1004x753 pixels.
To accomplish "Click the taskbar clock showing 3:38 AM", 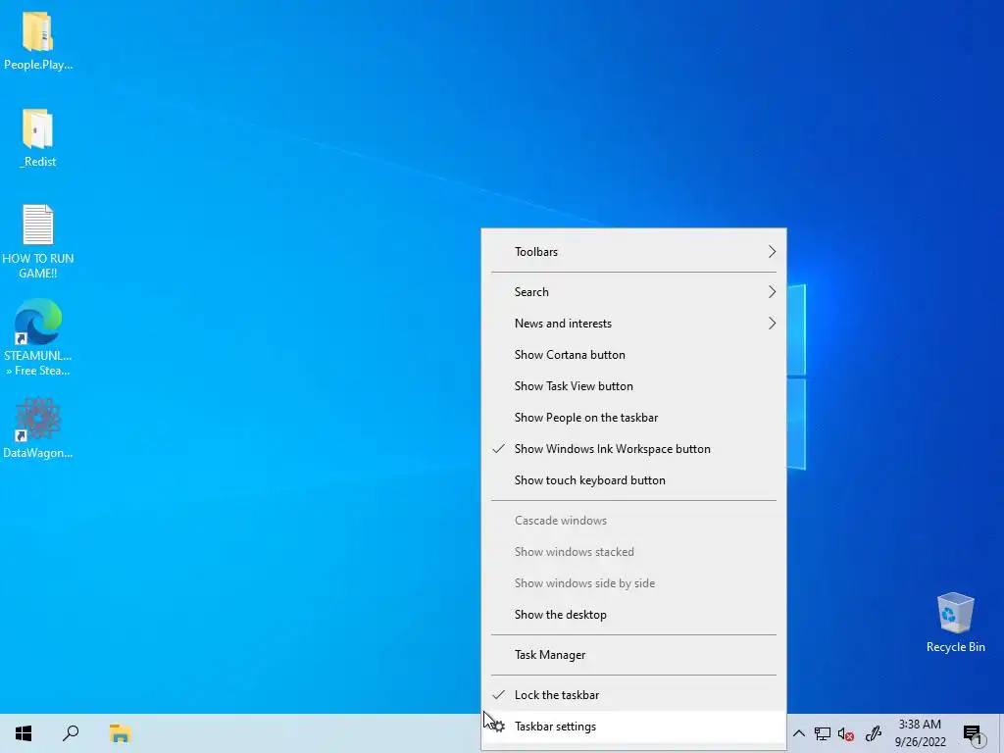I will (920, 733).
